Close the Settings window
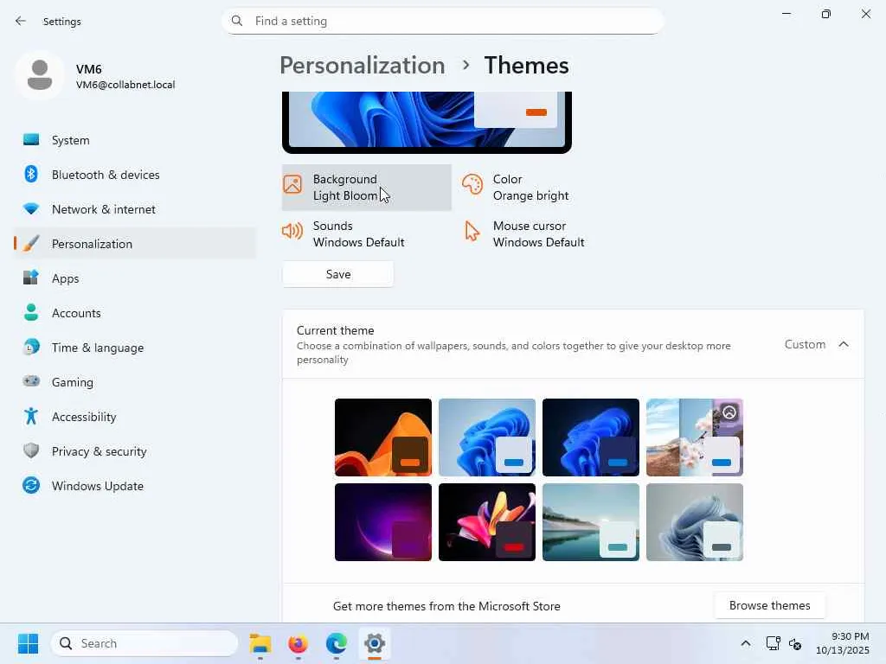 coord(865,14)
